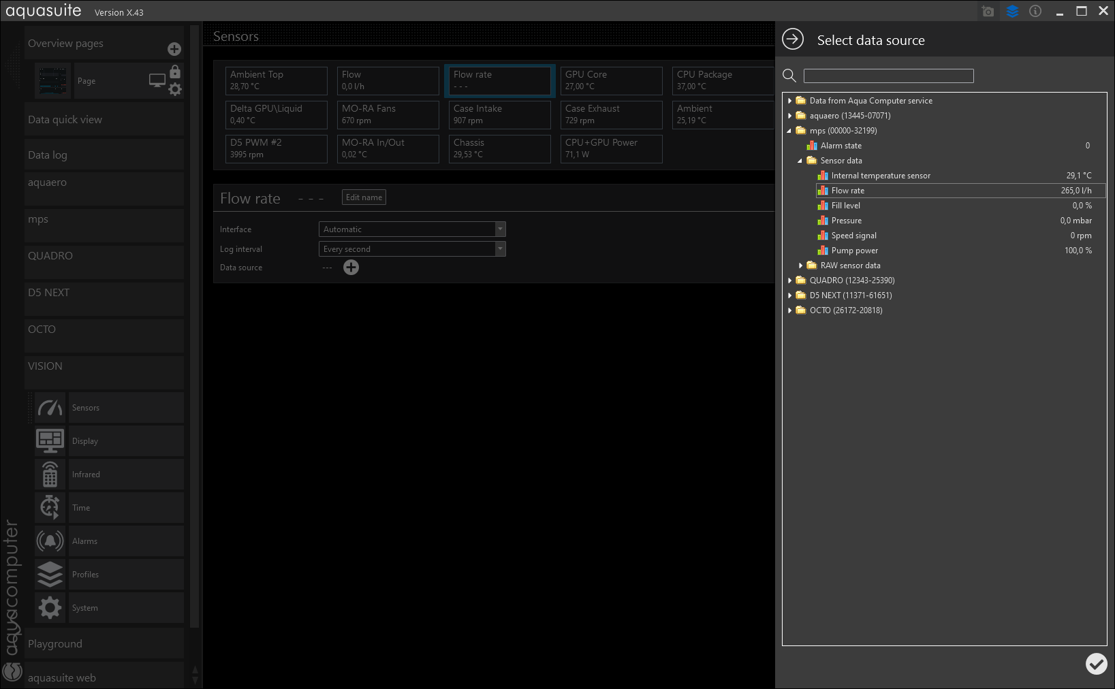
Task: Open the Infrared remote icon
Action: click(x=50, y=475)
